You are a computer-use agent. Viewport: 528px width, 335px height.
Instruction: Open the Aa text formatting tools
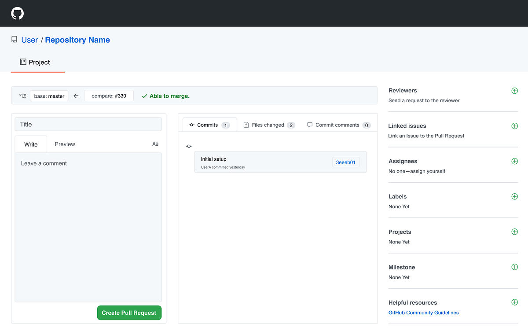tap(155, 144)
